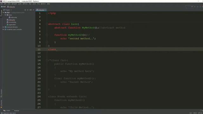Viewport: 203px width, 114px height.
Task: Expand External Libraries node
Action: (3, 27)
